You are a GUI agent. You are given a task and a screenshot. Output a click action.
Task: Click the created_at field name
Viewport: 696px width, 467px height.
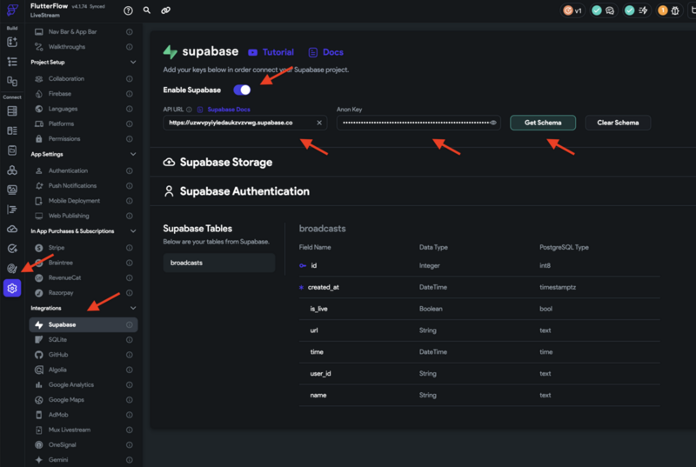click(323, 287)
